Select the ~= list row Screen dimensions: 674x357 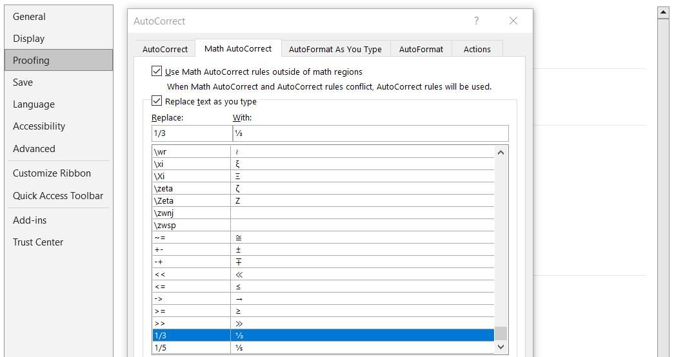click(323, 238)
